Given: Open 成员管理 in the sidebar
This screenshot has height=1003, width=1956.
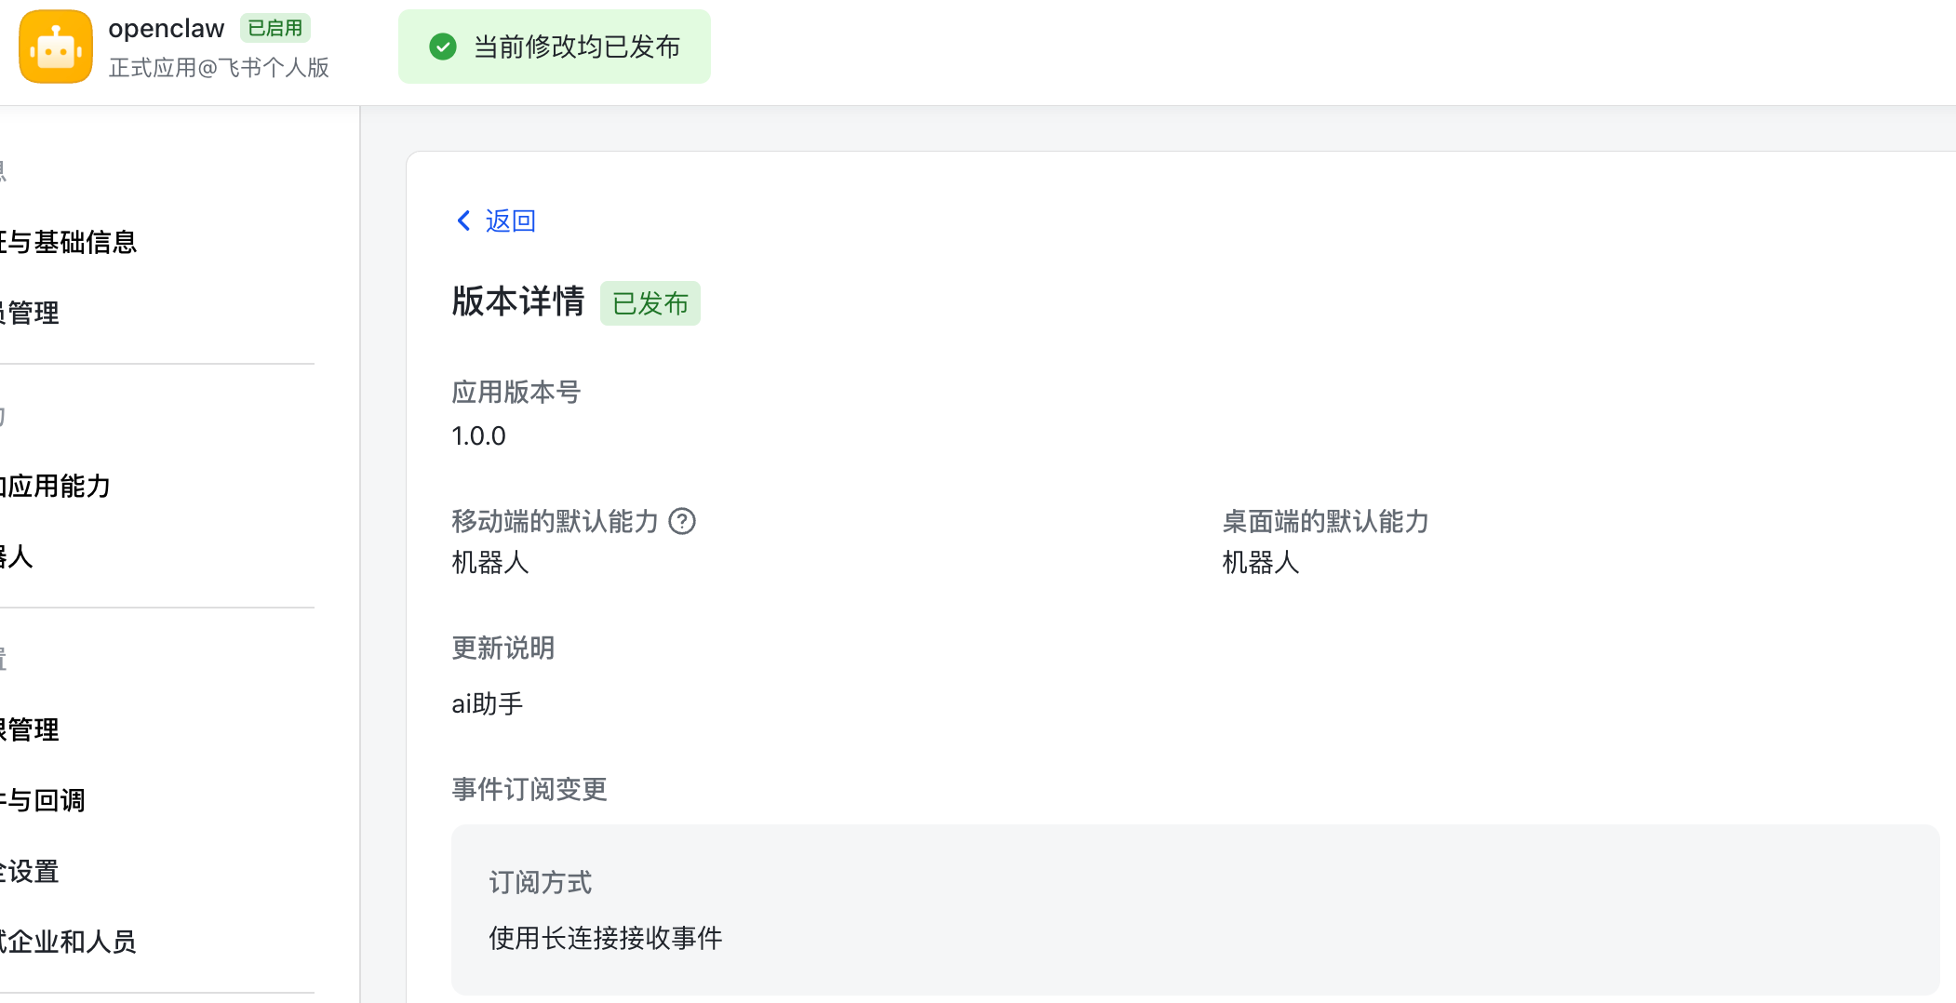Looking at the screenshot, I should tap(30, 313).
